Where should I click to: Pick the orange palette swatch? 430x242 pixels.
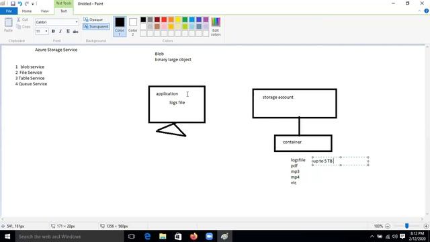pos(171,19)
